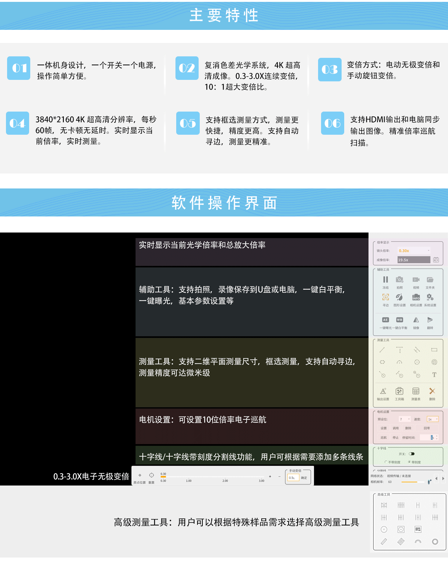Click the 手动变倍 manual zoom input field
This screenshot has height=568, width=448.
[293, 478]
